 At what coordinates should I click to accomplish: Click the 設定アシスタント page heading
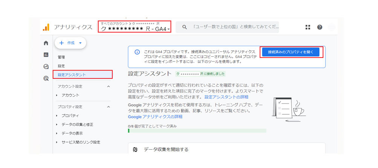(150, 73)
